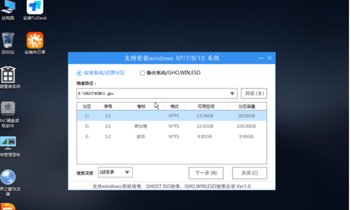Viewport: 351px width, 210px height.
Task: Click the 新加卷 volume label cell
Action: point(141,126)
